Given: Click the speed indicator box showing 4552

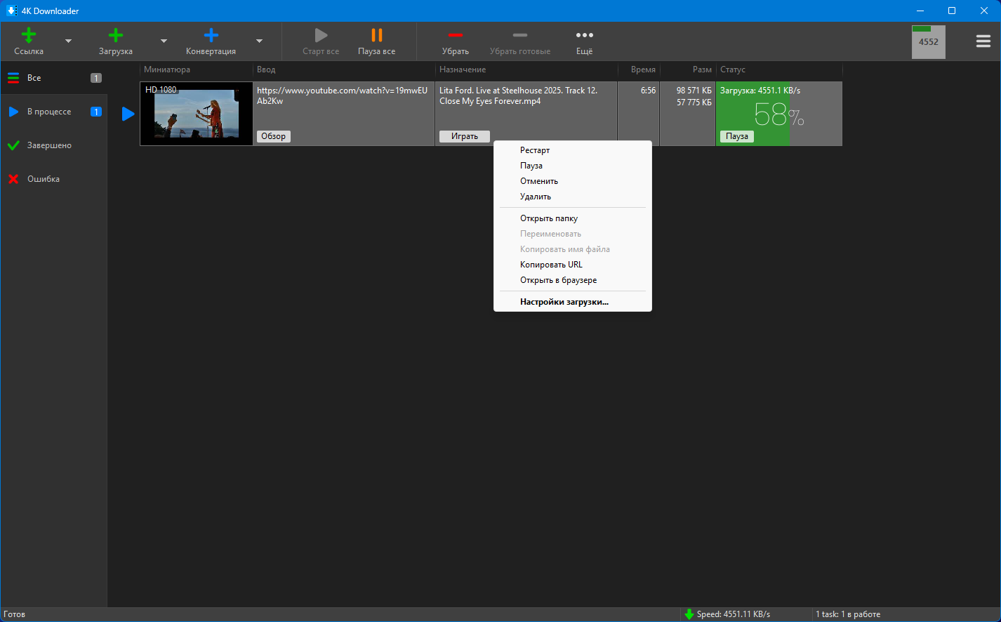Looking at the screenshot, I should tap(928, 42).
